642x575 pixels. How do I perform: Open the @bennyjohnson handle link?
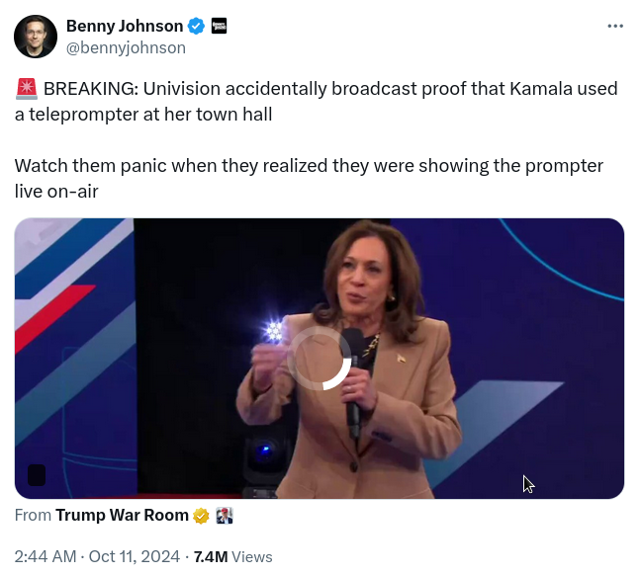click(x=126, y=47)
